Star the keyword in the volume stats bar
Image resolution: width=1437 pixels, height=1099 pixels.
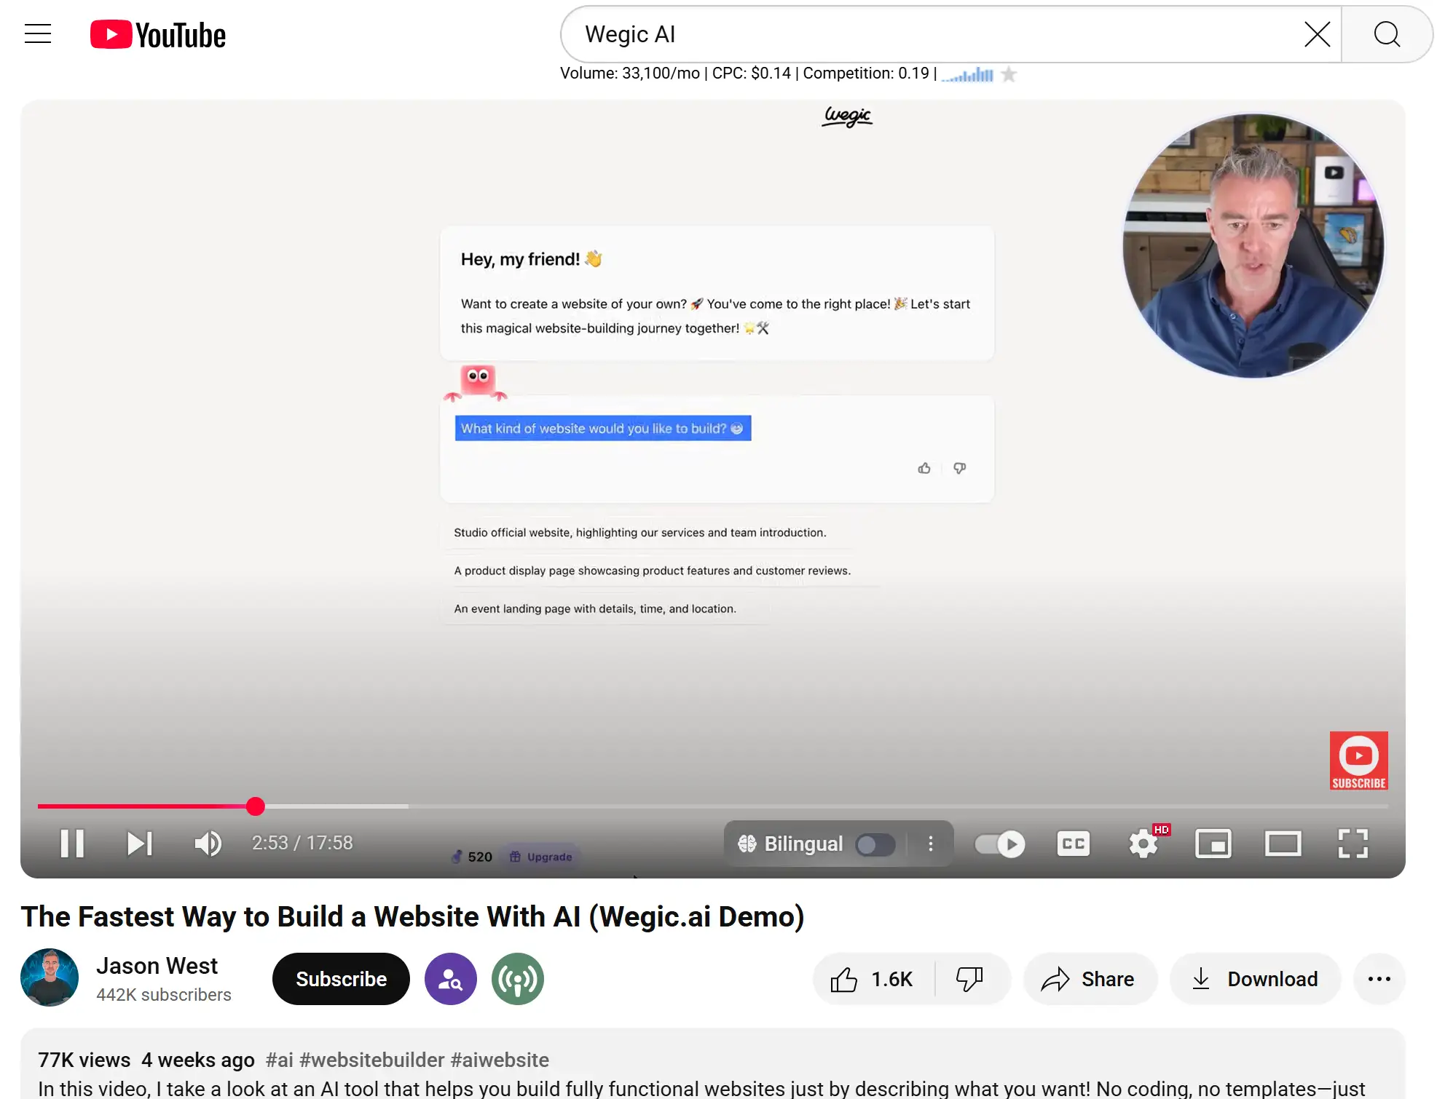pyautogui.click(x=1009, y=74)
